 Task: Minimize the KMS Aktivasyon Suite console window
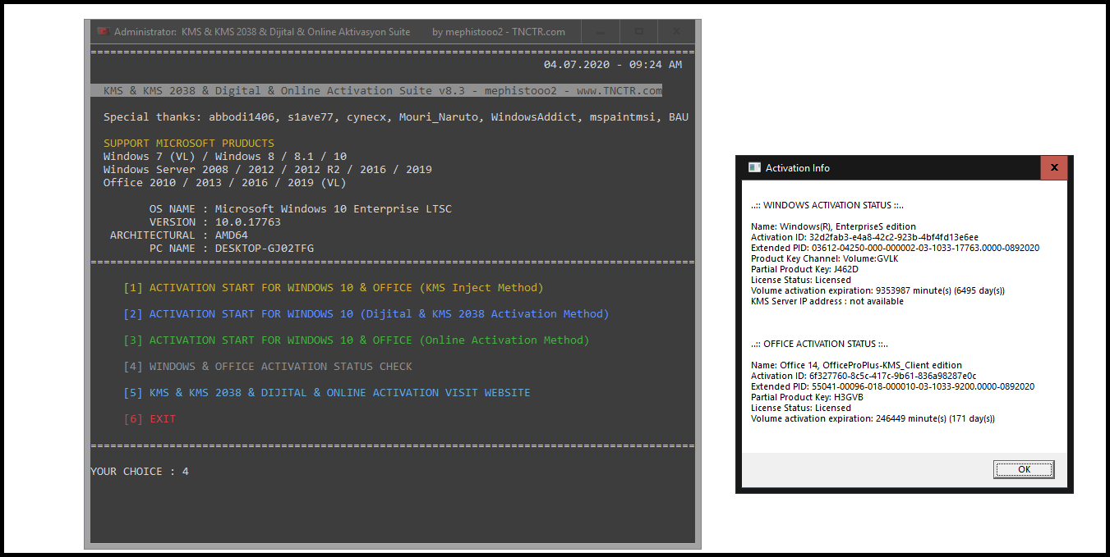tap(601, 32)
